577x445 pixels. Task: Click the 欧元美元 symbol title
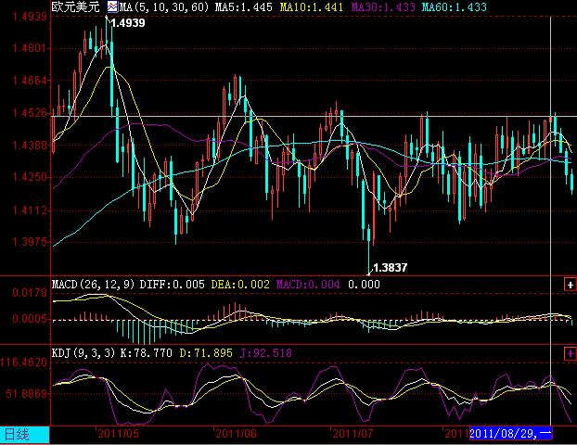75,6
